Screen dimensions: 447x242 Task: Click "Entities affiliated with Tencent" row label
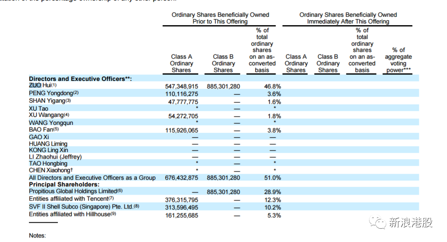click(68, 199)
